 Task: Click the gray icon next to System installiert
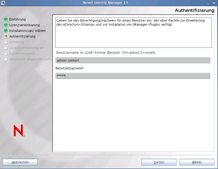(6, 53)
